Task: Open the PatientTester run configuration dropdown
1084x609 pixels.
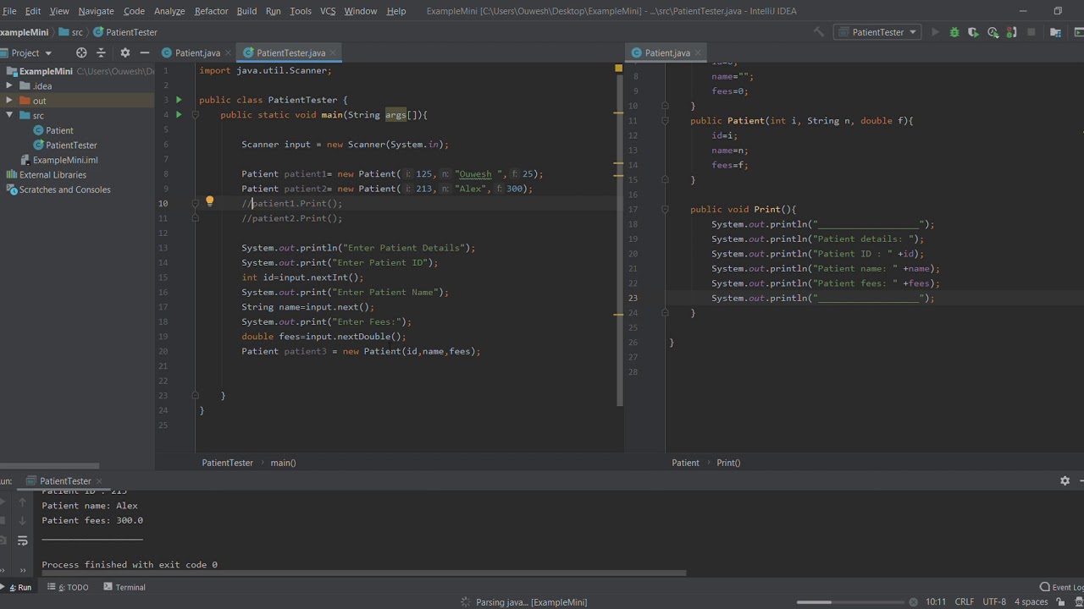Action: tap(877, 32)
